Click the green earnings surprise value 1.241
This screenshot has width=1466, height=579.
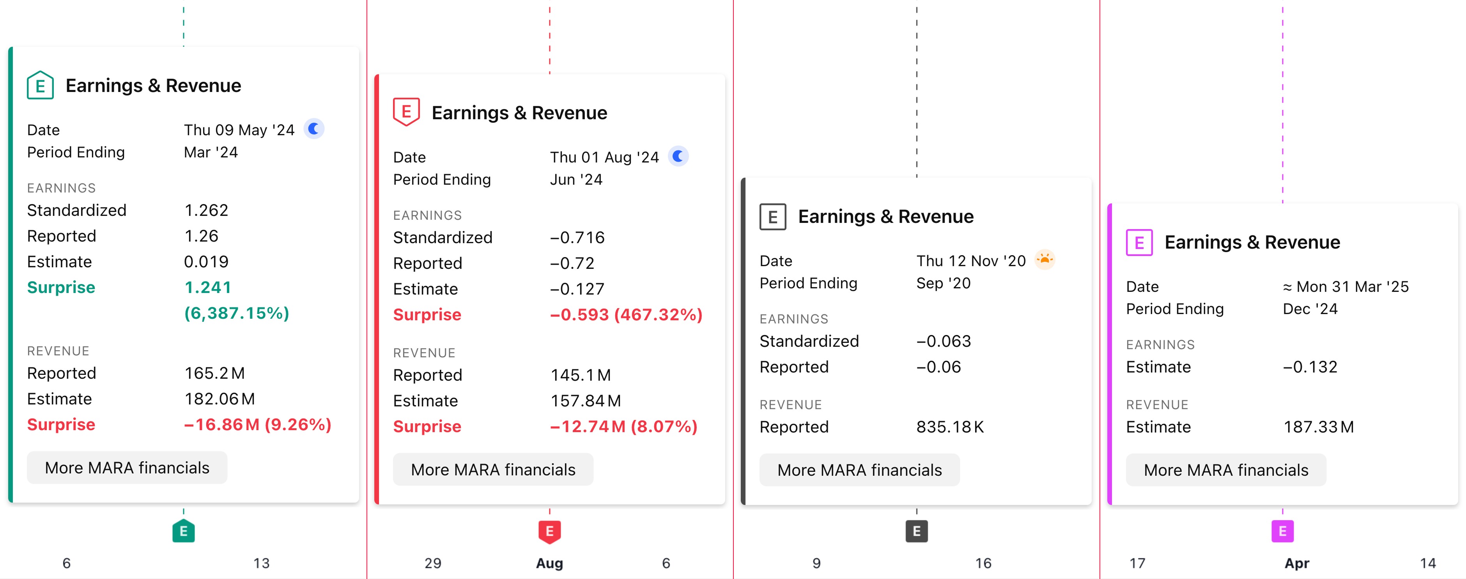[208, 287]
